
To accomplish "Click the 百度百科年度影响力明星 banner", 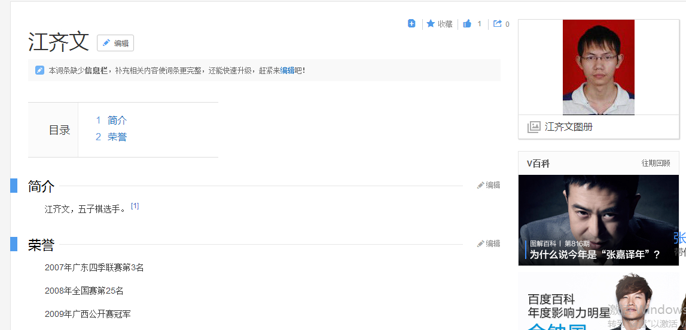I will pos(598,303).
